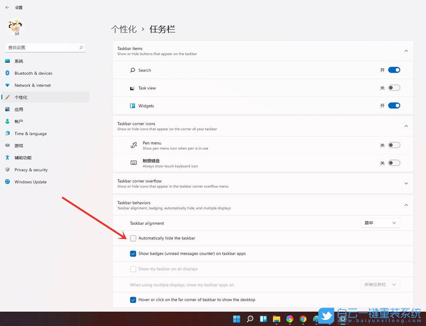Click 个性化 in the breadcrumb navigation

coord(124,29)
